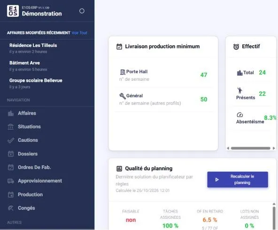Click the Situations bank icon
278x230 pixels.
[x=11, y=127]
